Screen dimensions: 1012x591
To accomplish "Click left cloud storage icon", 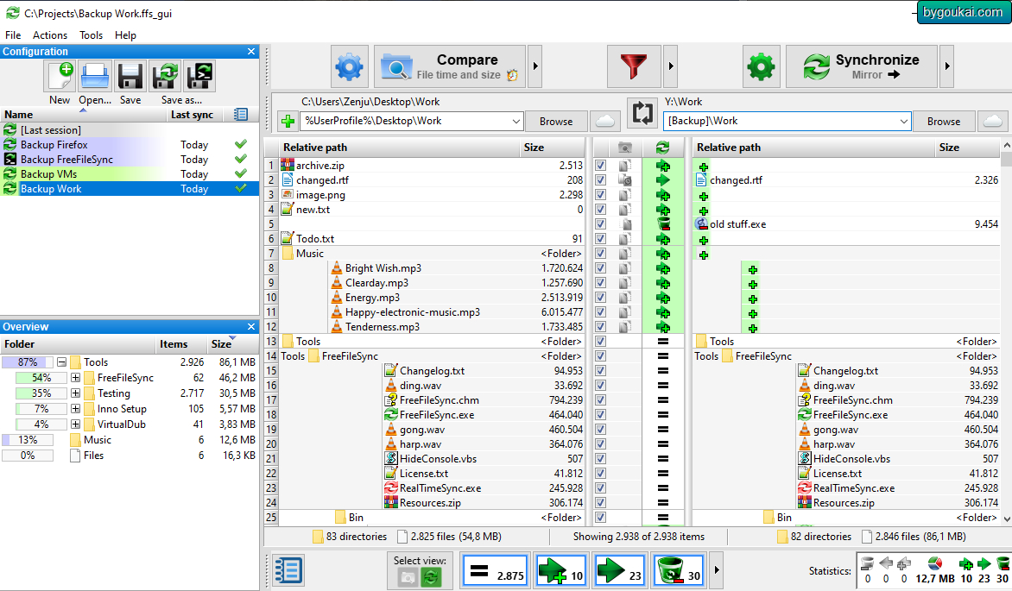I will click(x=604, y=122).
